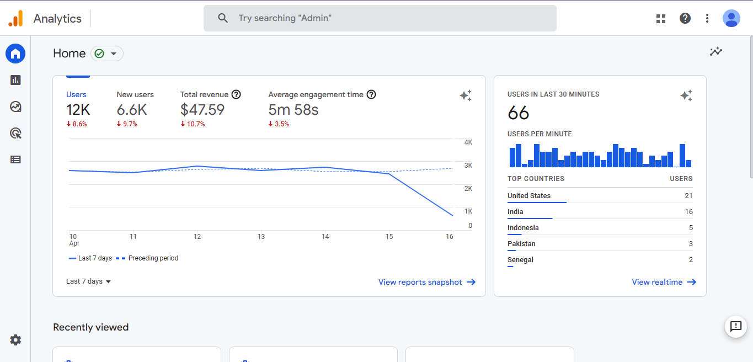Click the Indonesia country row

(x=600, y=228)
